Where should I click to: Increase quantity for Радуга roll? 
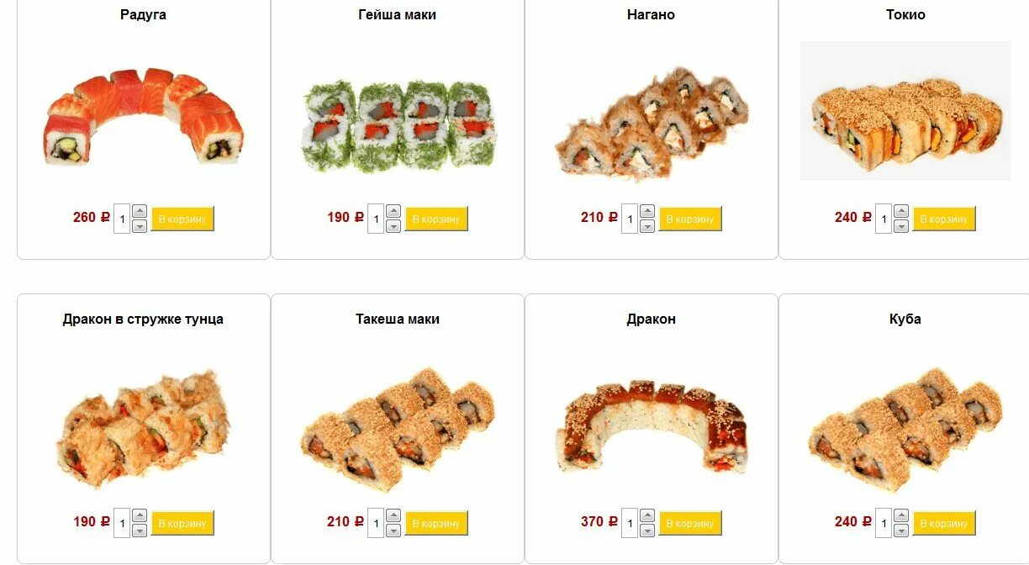click(x=140, y=211)
